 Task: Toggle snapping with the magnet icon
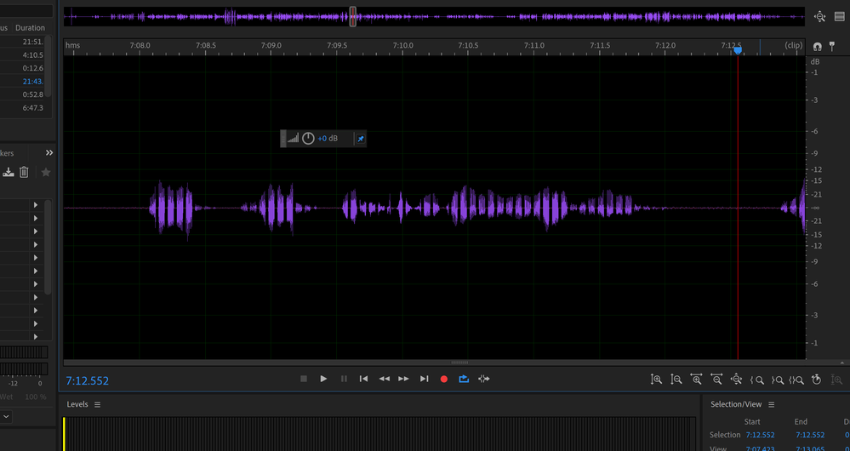(x=818, y=47)
